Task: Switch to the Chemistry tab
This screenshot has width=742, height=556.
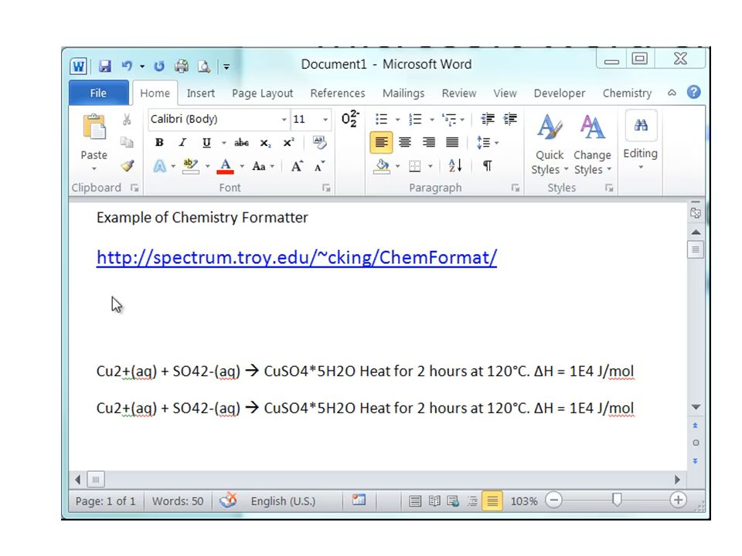Action: tap(627, 93)
